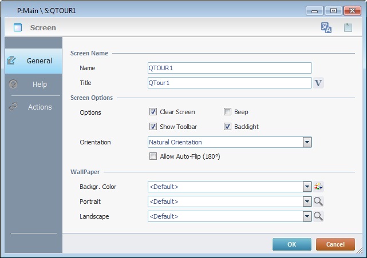Click the Actions gears icon in sidebar

[14, 107]
